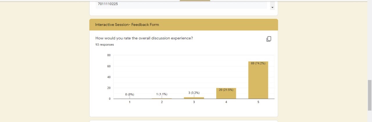This screenshot has width=372, height=122.
Task: Click the 1 (1.1%) data label
Action: coord(162,94)
